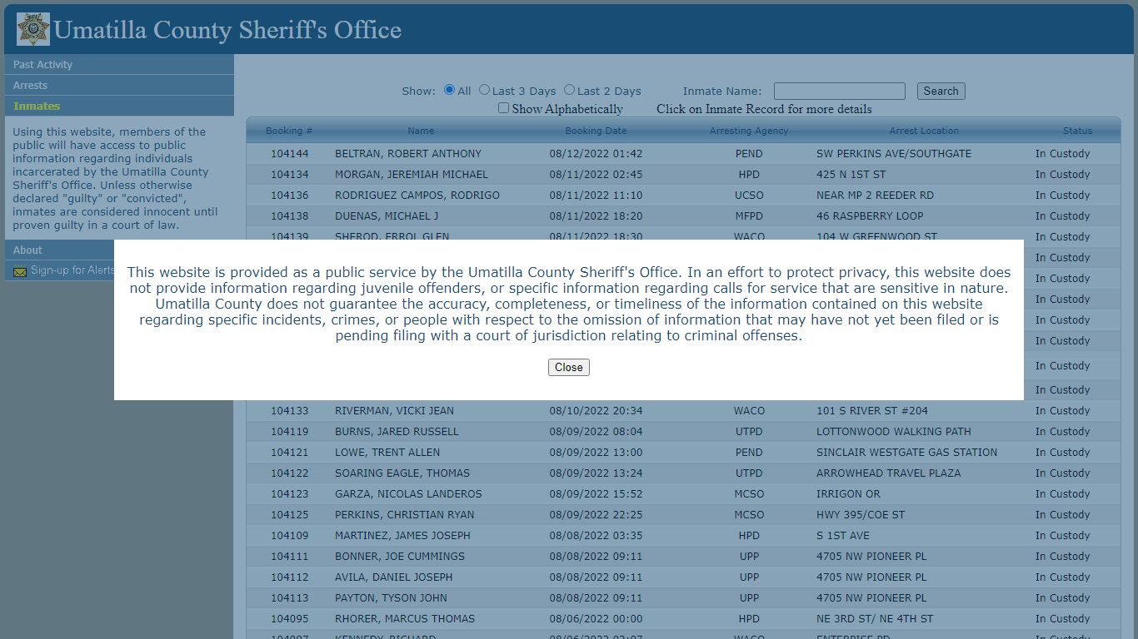Viewport: 1138px width, 639px height.
Task: Click Umatilla County Sheriff's Office header title
Action: coord(227,30)
